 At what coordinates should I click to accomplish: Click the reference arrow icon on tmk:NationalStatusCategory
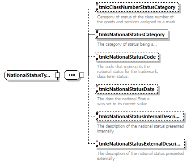97,37
